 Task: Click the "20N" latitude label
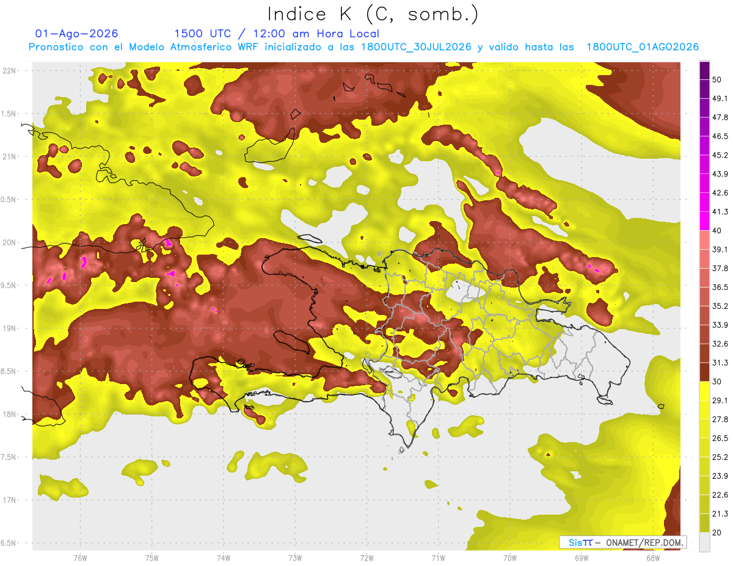(9, 242)
